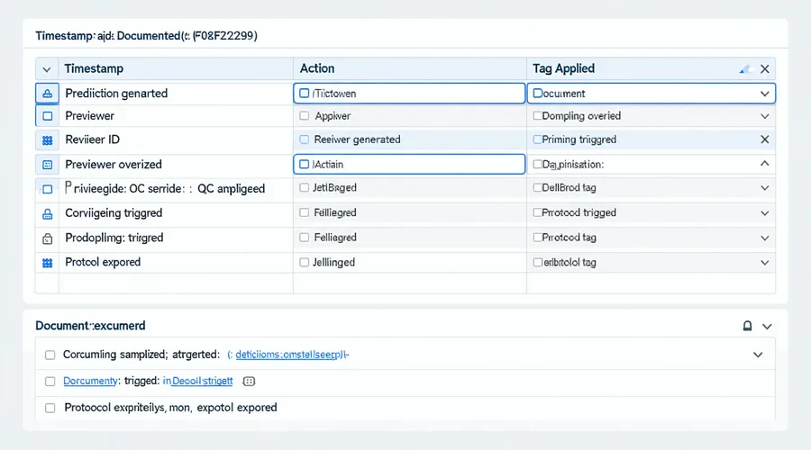This screenshot has height=450, width=811.
Task: Open the Dorcumenty link
Action: [x=90, y=381]
